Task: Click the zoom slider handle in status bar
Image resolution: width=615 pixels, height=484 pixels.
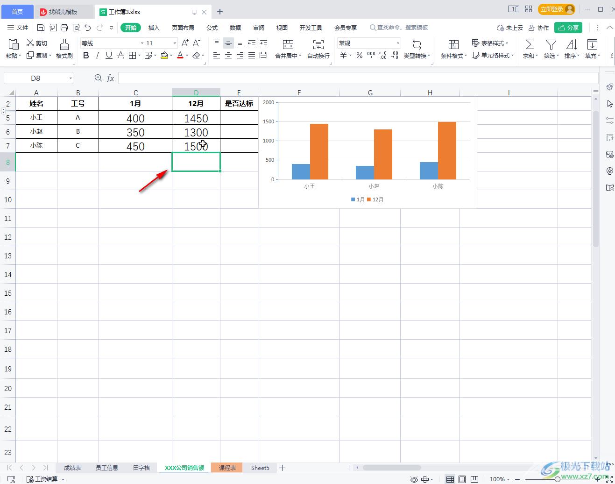Action: pyautogui.click(x=558, y=479)
